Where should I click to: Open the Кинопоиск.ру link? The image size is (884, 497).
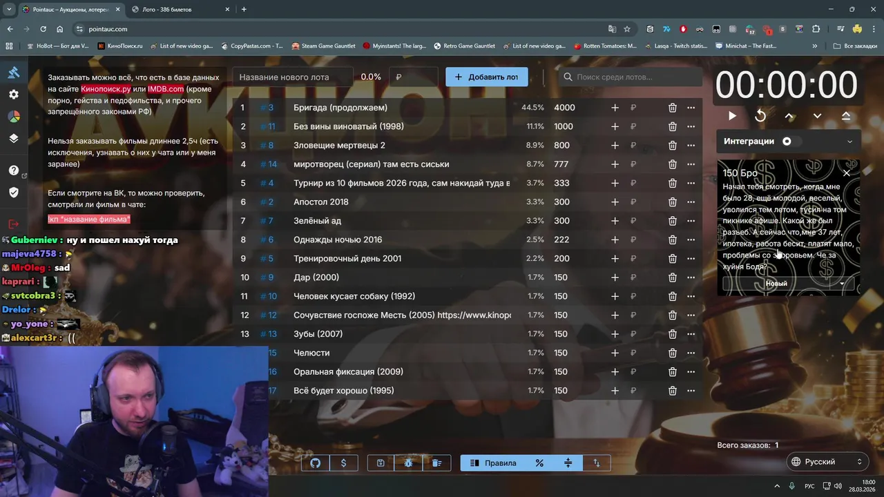tap(106, 89)
